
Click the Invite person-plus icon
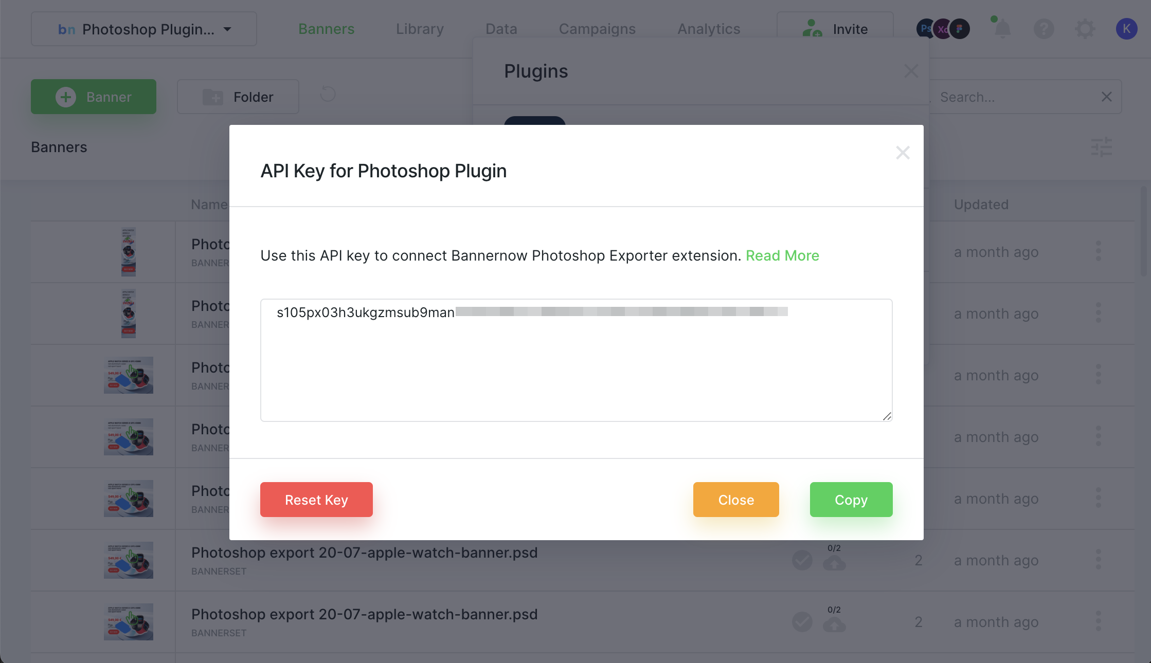coord(812,29)
